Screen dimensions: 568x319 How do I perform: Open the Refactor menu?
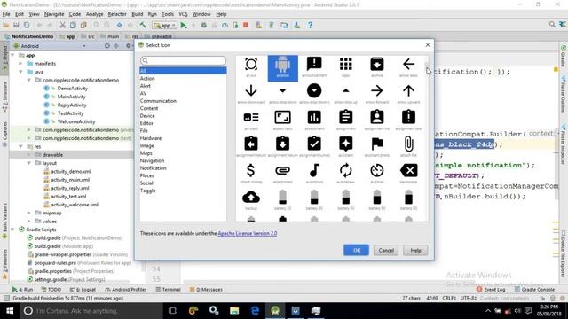[117, 14]
